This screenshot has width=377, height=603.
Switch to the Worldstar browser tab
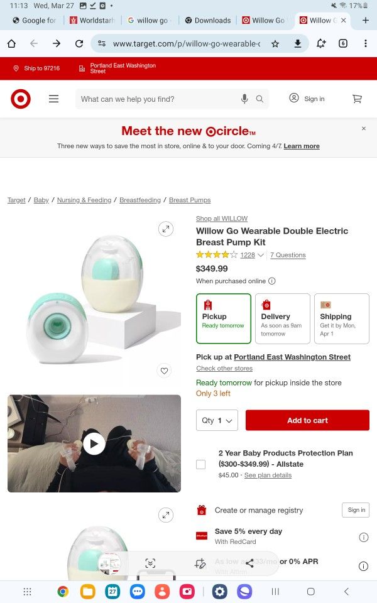[92, 20]
